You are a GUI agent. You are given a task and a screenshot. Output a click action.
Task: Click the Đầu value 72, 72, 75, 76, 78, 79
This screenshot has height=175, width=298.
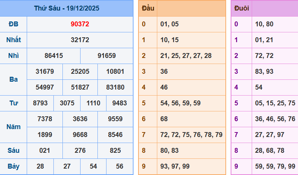(192, 135)
